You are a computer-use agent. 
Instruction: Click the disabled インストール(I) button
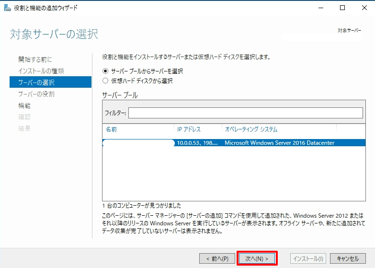[x=308, y=258]
